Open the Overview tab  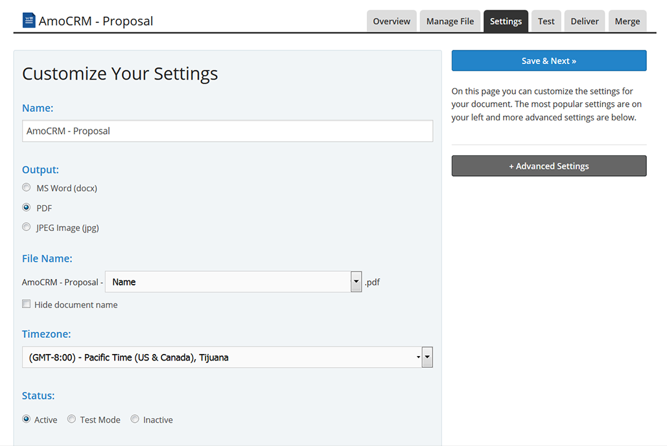pyautogui.click(x=391, y=21)
